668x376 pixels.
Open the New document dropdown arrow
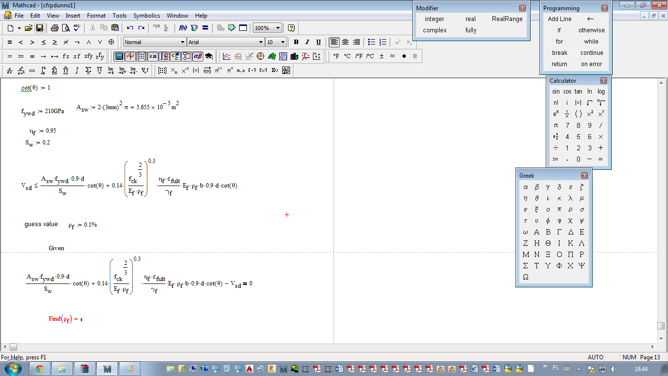[20, 28]
